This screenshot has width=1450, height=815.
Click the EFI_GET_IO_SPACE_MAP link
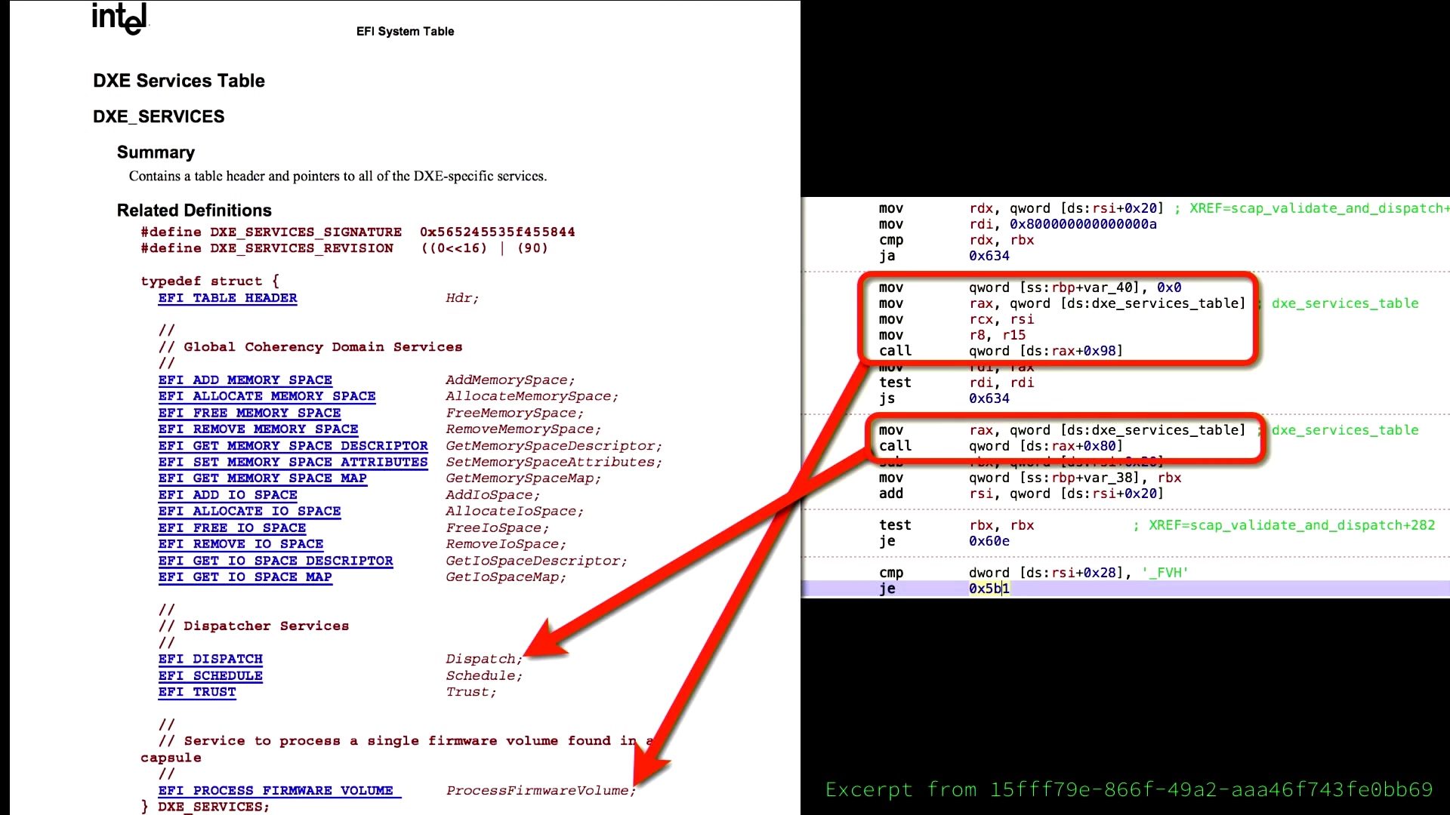pos(245,577)
